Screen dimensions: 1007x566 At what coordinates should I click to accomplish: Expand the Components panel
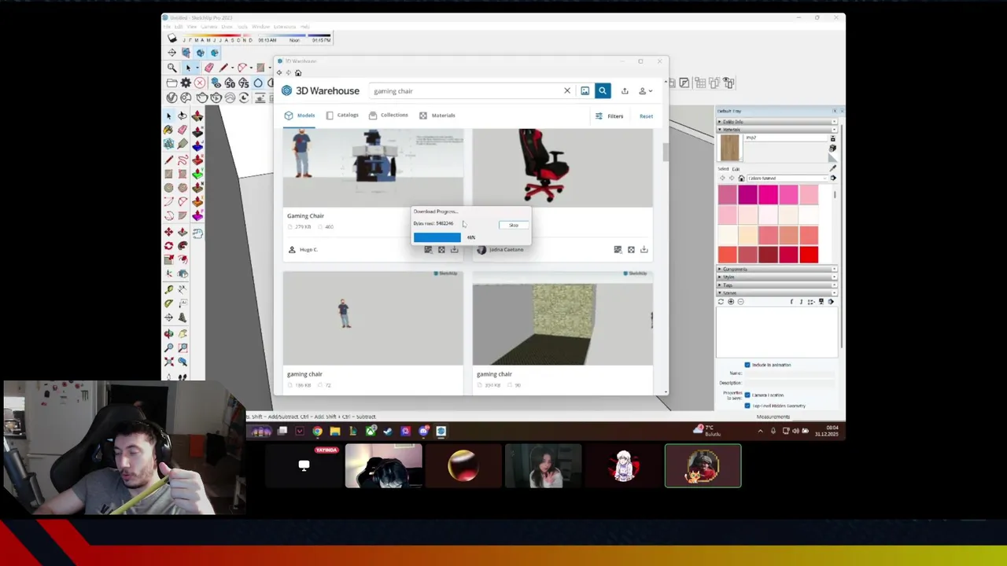click(776, 269)
